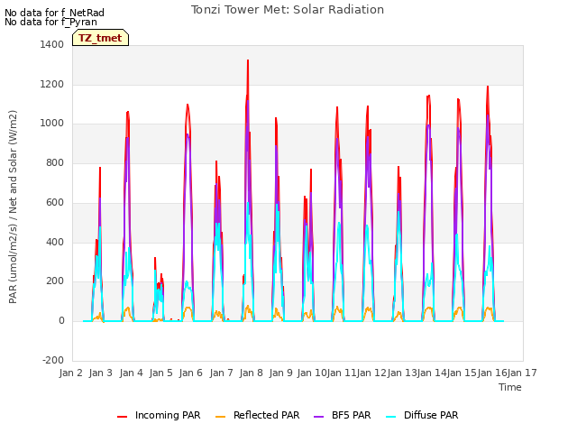
Task: Click the Jan 5 x-axis tick label
Action: point(160,373)
